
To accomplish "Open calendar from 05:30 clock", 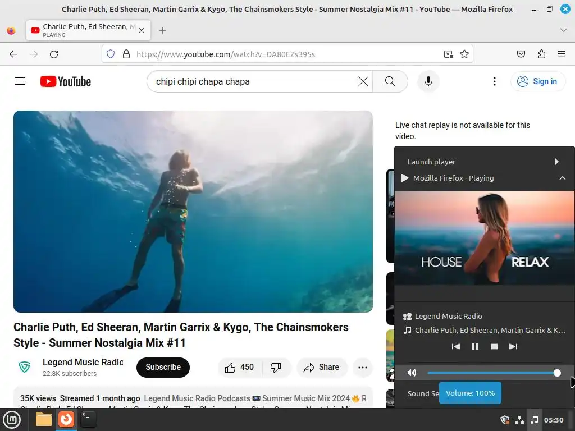I will (x=554, y=420).
